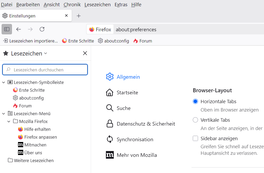Enable the Sidebar anzeigen checkbox
Image resolution: width=264 pixels, height=173 pixels.
(x=195, y=138)
